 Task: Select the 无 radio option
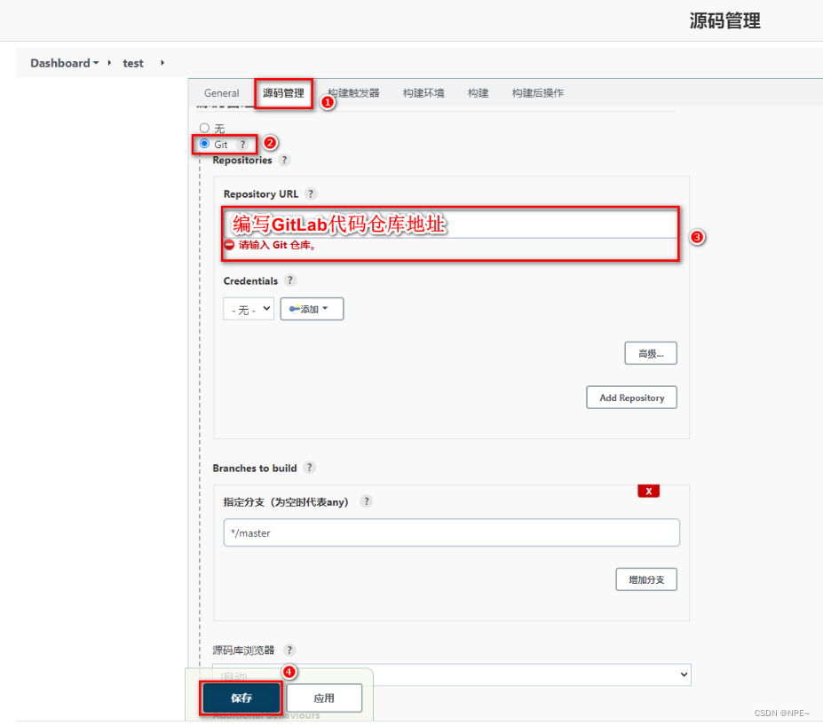coord(205,128)
